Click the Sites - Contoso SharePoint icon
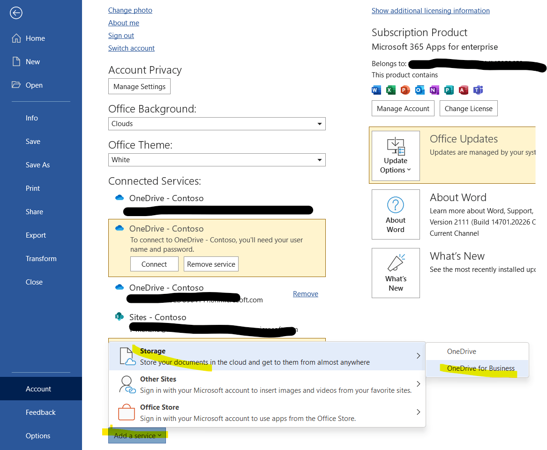 pos(120,316)
